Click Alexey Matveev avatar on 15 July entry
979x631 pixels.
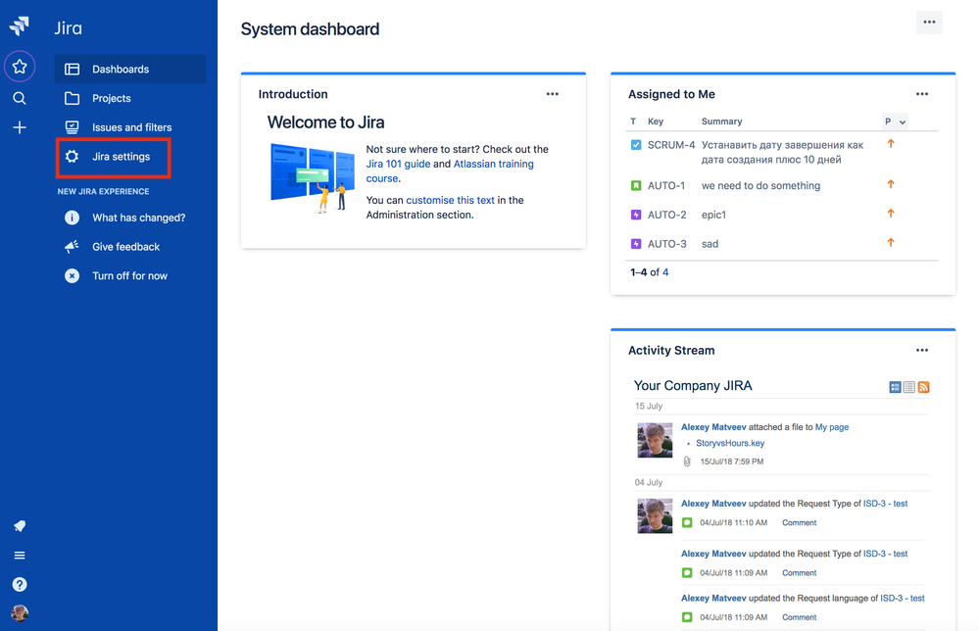(655, 440)
